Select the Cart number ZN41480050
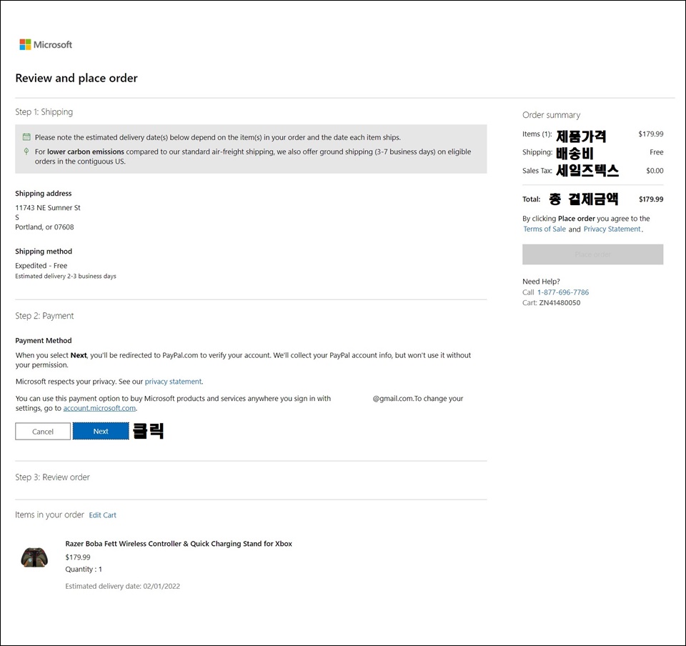Image resolution: width=686 pixels, height=646 pixels. pyautogui.click(x=560, y=303)
